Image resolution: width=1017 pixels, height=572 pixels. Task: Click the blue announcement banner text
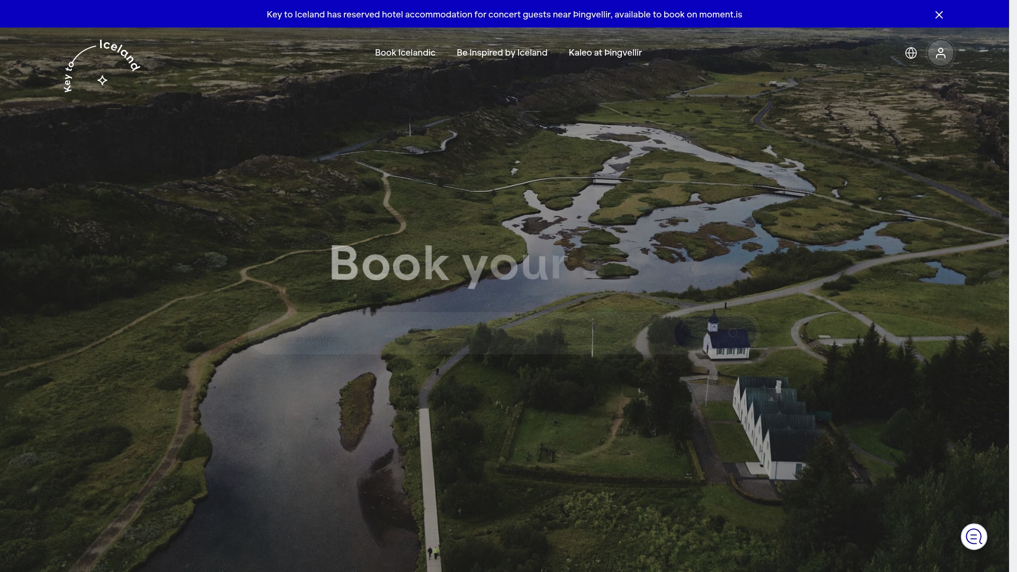(504, 14)
